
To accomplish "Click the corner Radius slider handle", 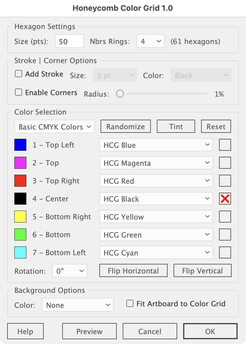I will point(120,94).
